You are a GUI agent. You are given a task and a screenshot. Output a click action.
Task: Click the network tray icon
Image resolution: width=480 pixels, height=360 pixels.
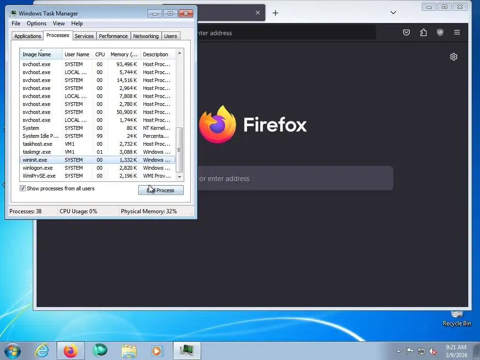tap(421, 352)
